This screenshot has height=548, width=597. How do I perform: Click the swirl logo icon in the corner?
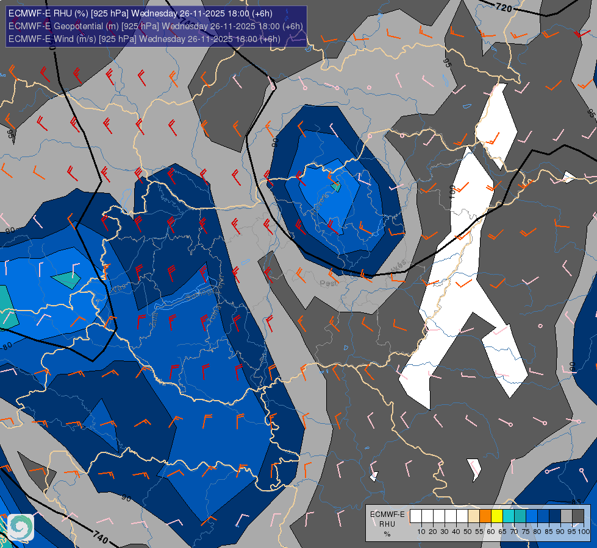coord(21,527)
